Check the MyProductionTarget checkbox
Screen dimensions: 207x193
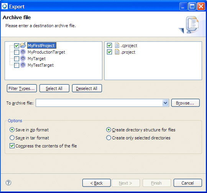pyautogui.click(x=16, y=52)
